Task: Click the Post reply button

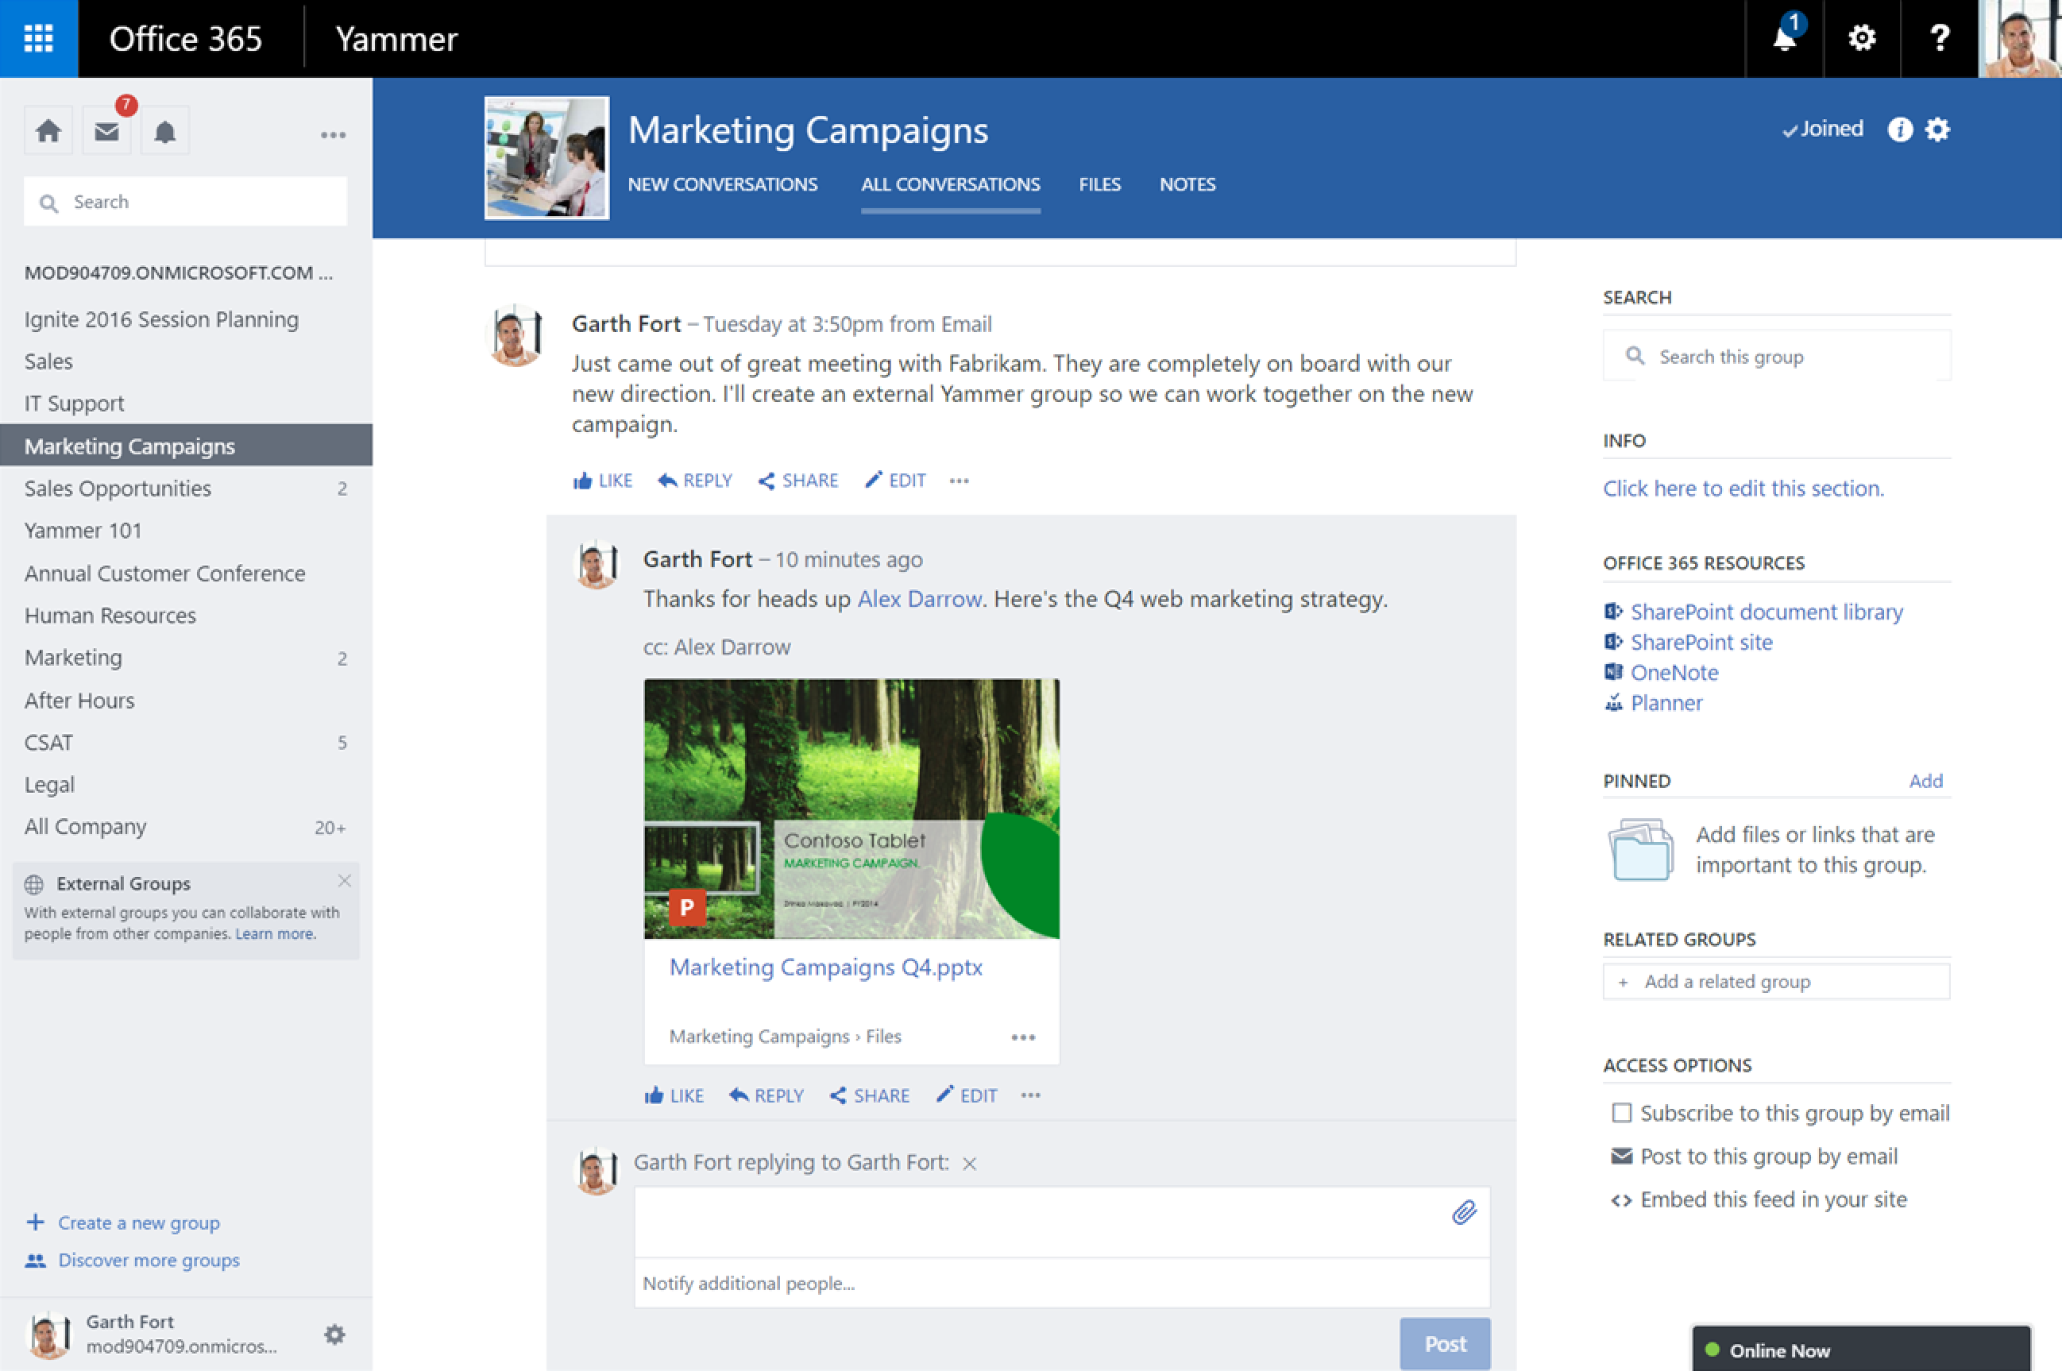Action: [x=1444, y=1343]
